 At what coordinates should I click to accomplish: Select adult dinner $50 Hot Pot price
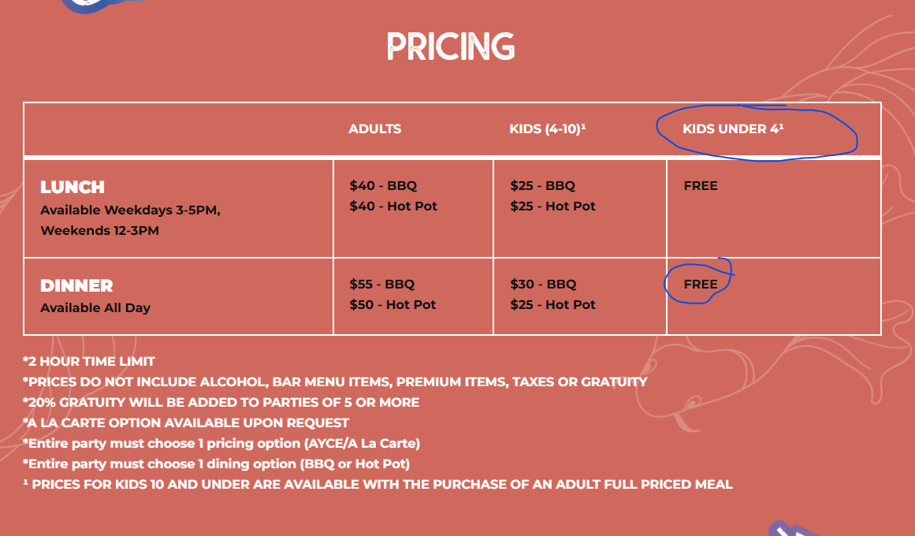(x=392, y=305)
